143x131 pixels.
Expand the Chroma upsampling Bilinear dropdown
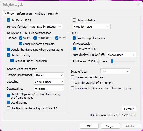49,75
